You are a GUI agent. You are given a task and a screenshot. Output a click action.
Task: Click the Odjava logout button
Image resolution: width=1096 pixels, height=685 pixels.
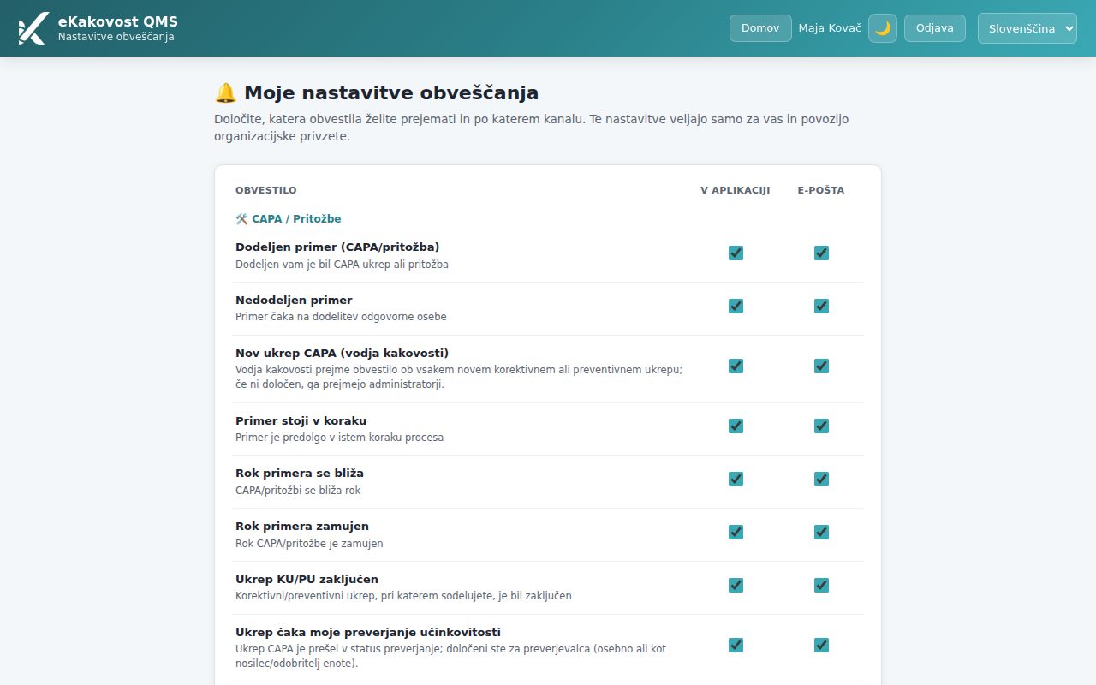(x=935, y=28)
